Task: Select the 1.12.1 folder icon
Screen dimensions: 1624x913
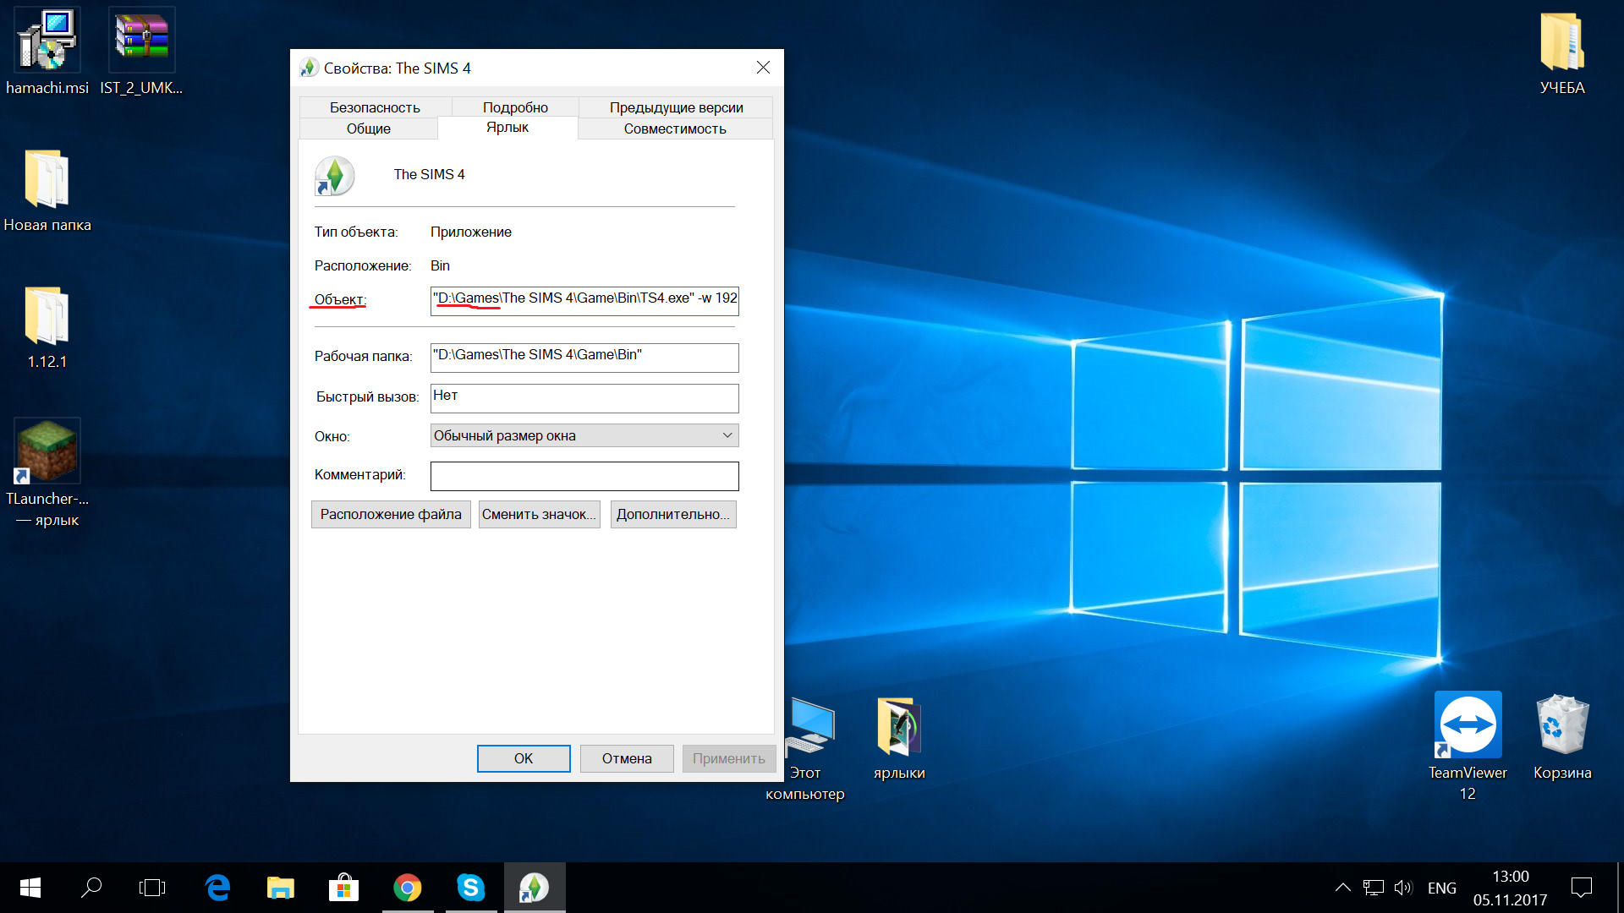Action: [47, 315]
